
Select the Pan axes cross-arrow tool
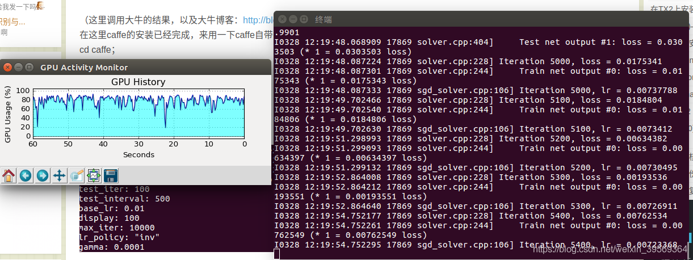pos(59,175)
